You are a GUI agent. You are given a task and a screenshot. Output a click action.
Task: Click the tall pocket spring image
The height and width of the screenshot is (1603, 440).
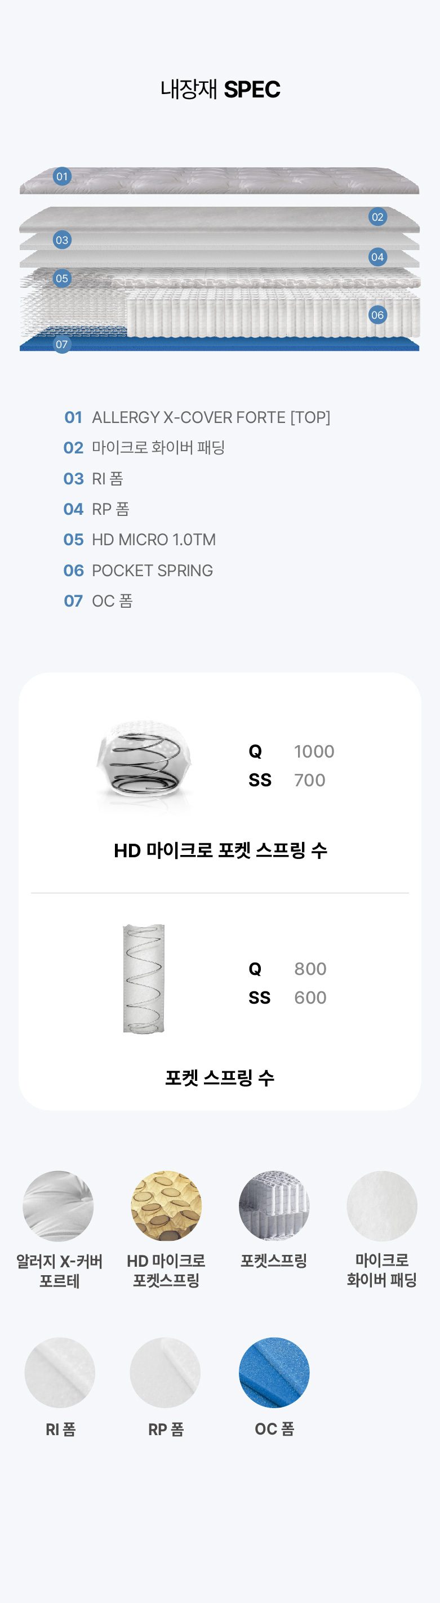coord(144,978)
